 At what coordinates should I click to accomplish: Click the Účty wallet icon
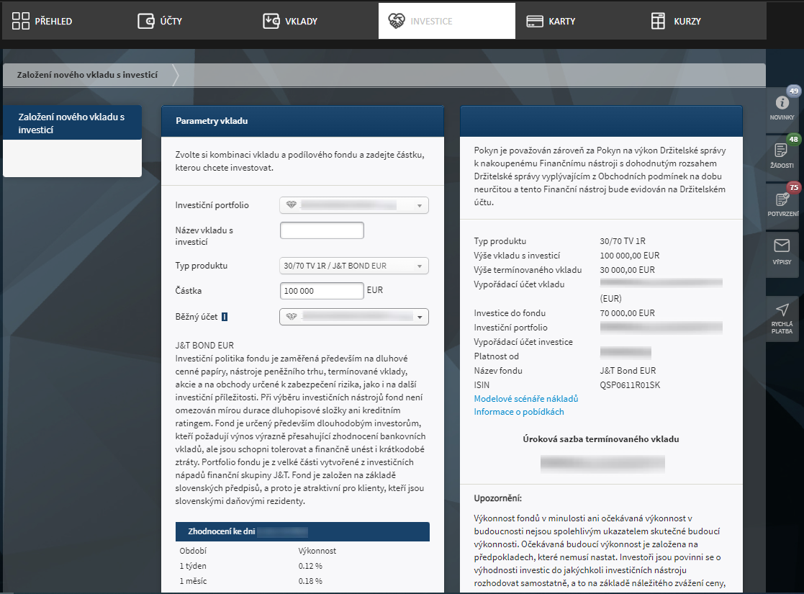146,21
